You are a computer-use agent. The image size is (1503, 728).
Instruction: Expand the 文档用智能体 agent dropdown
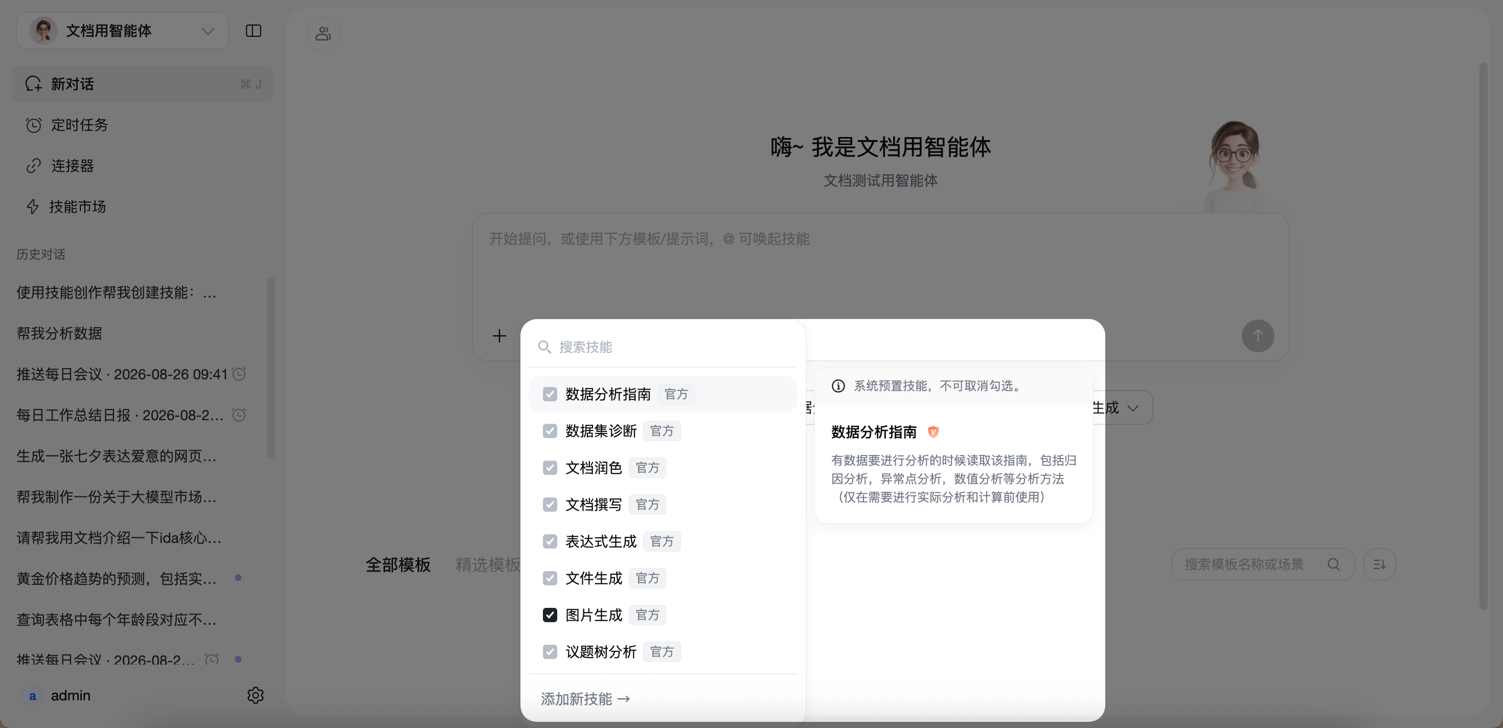coord(123,31)
